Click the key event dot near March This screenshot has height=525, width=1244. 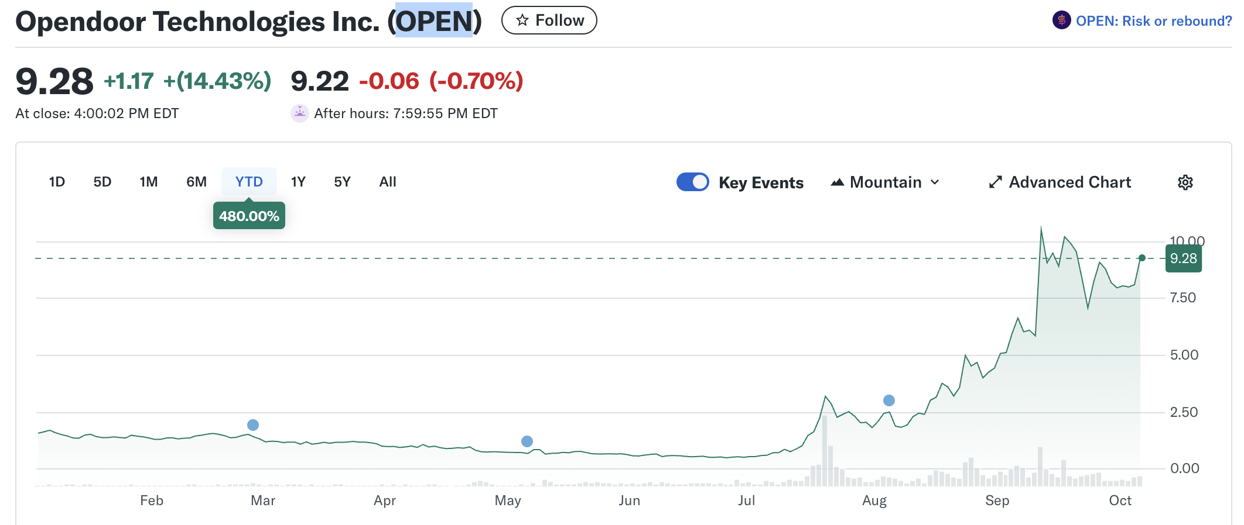[253, 425]
